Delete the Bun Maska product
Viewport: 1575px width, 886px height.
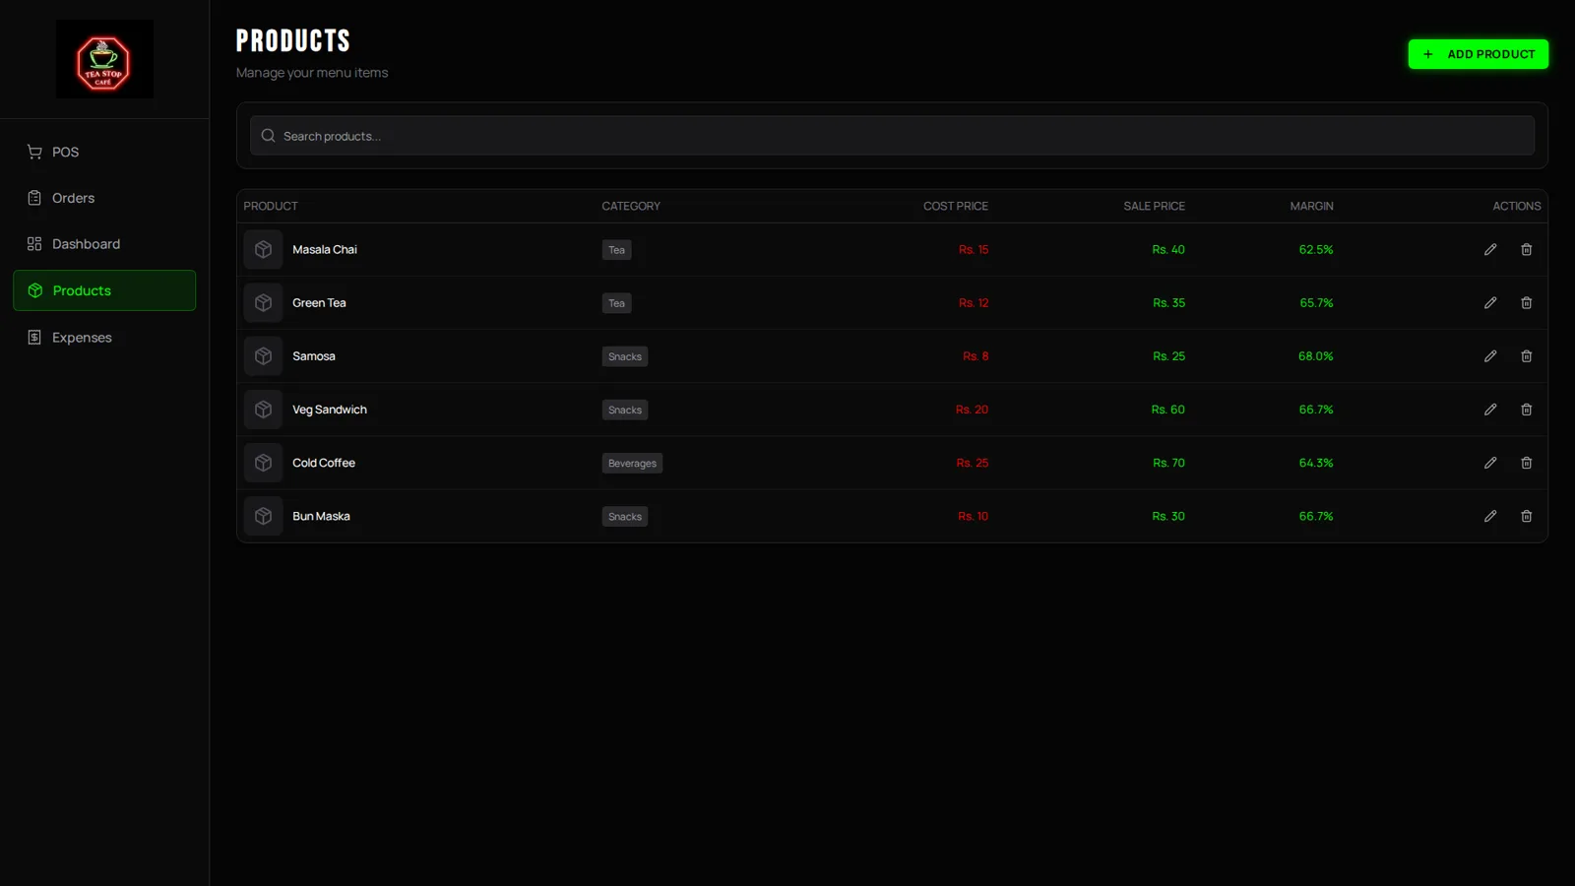pos(1527,516)
